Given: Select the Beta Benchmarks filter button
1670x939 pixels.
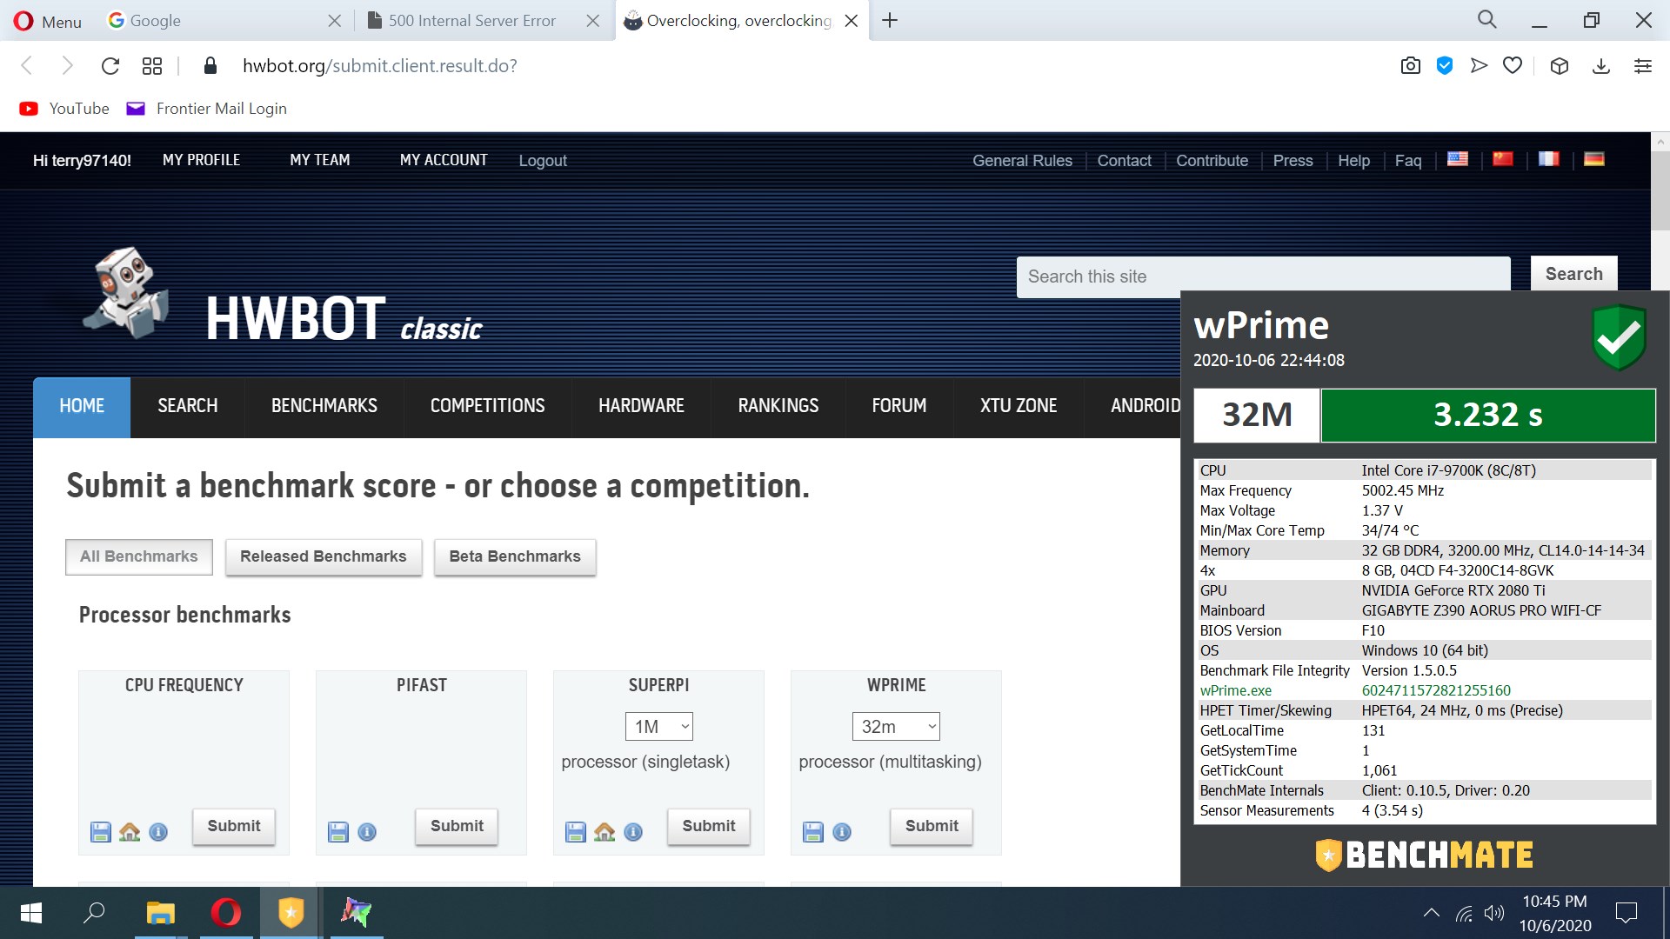Looking at the screenshot, I should pyautogui.click(x=515, y=556).
